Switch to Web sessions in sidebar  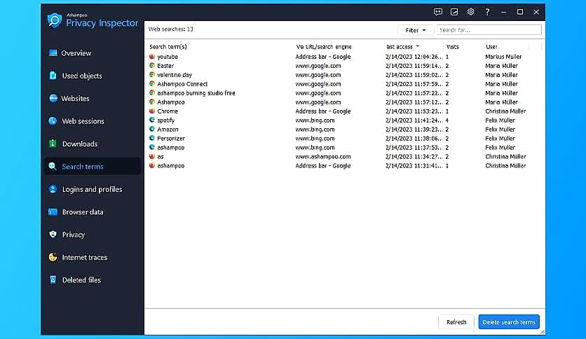pos(83,121)
